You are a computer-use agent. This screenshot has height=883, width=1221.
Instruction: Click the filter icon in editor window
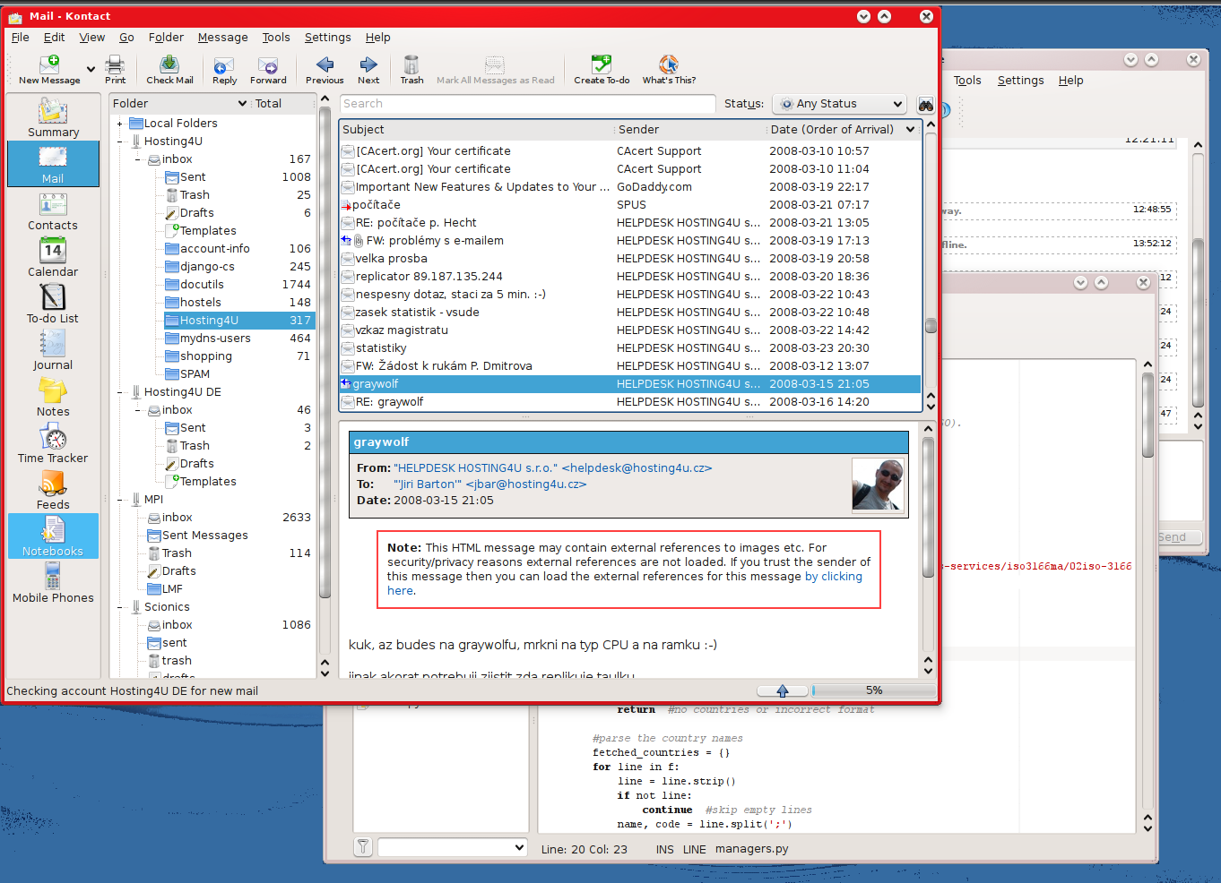tap(363, 846)
